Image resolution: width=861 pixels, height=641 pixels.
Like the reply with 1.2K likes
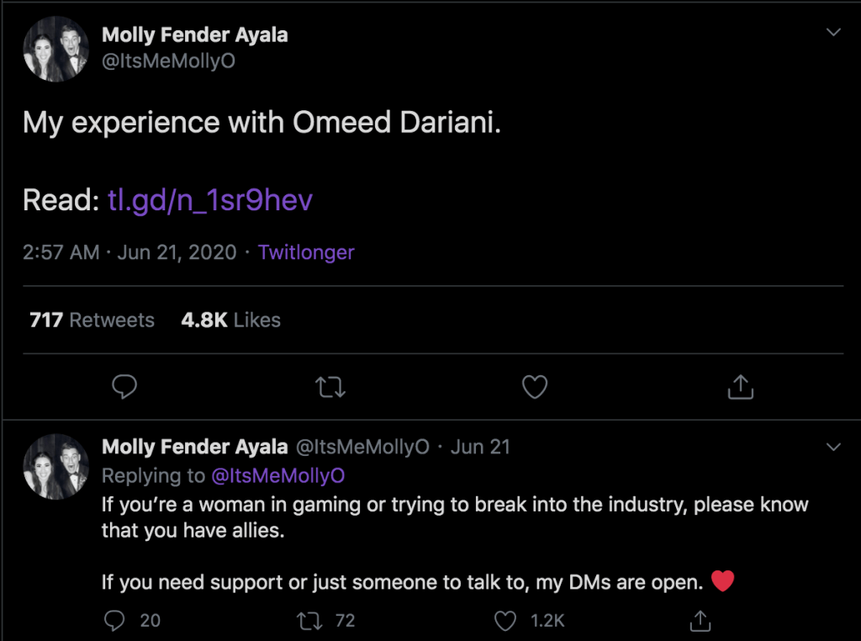(x=504, y=621)
